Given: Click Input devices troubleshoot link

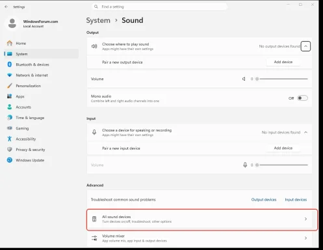Looking at the screenshot, I should click(x=296, y=199).
